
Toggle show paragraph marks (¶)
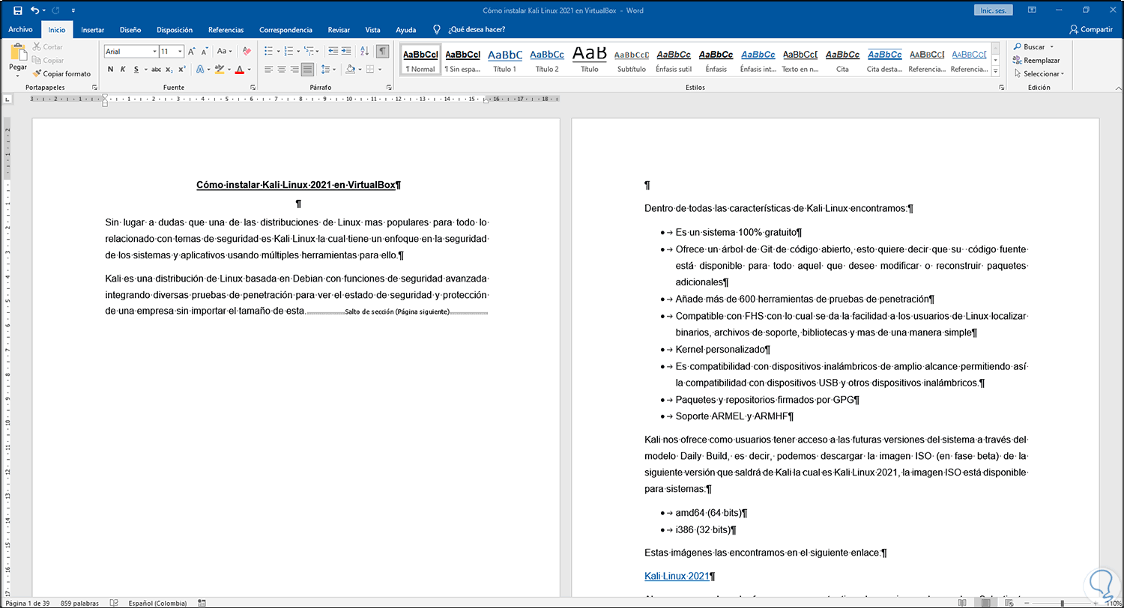pos(382,52)
